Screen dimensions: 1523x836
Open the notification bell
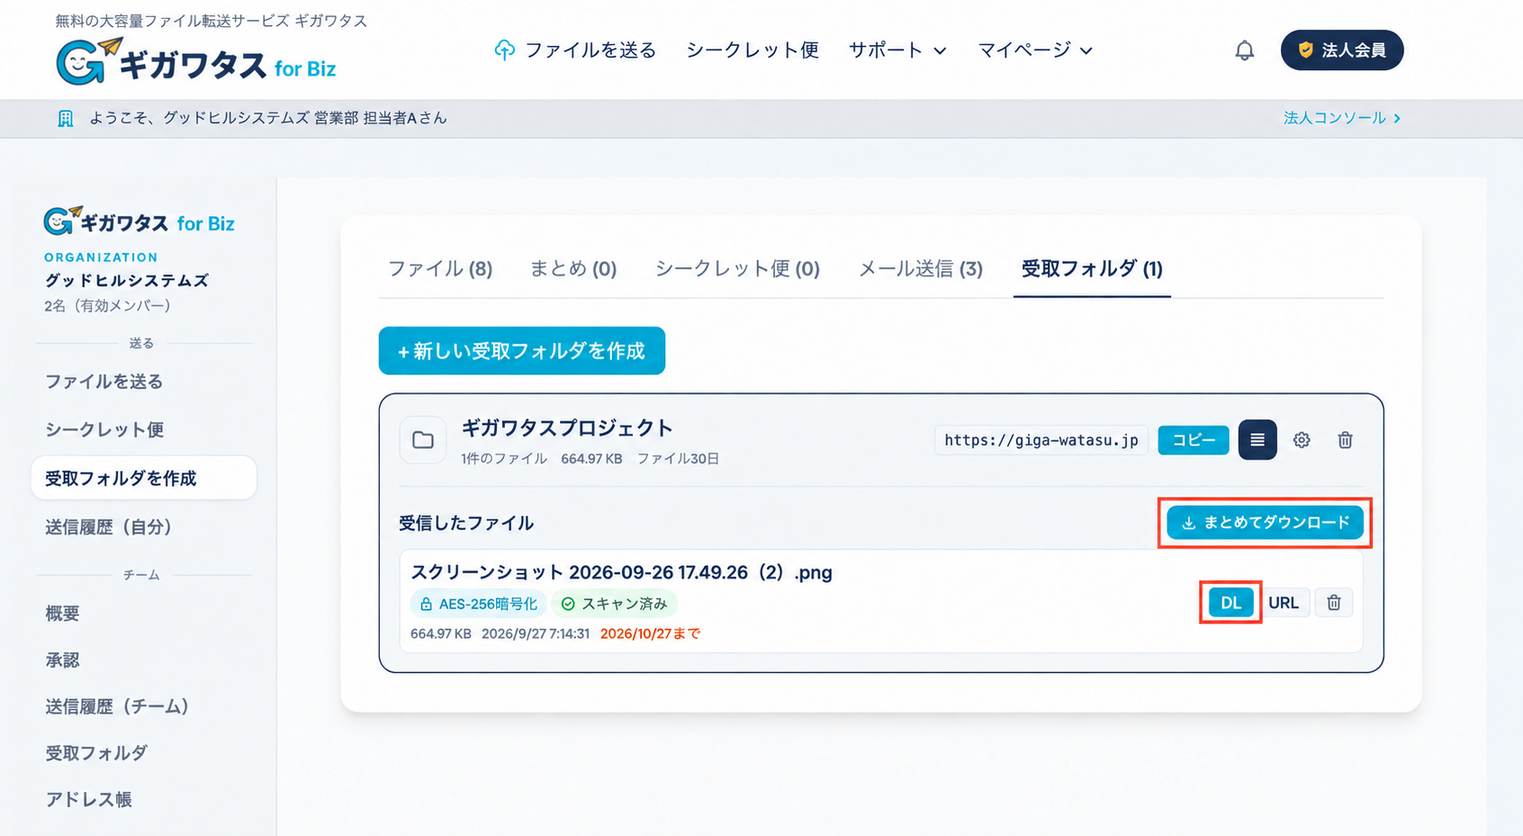pyautogui.click(x=1244, y=50)
